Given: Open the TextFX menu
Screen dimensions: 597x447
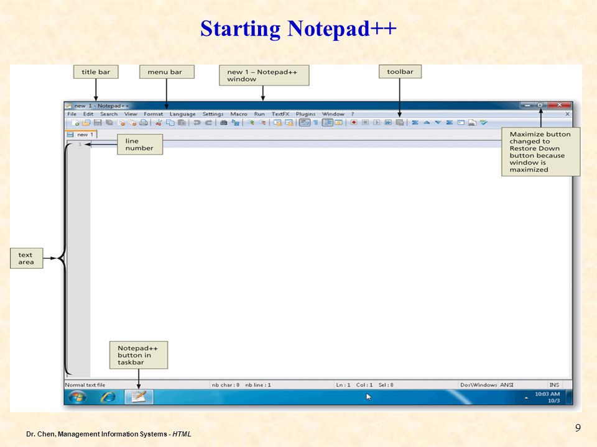Looking at the screenshot, I should click(280, 114).
